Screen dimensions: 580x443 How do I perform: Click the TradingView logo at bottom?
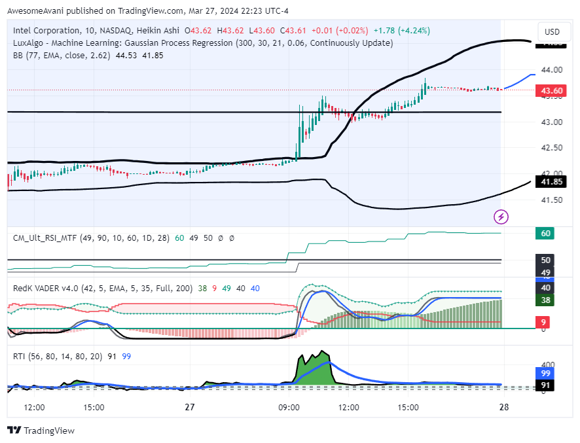point(41,431)
